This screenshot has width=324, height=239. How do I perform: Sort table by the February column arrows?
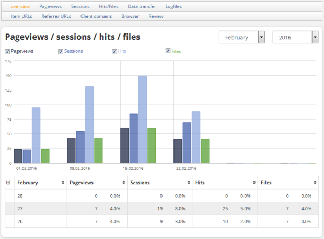click(63, 182)
